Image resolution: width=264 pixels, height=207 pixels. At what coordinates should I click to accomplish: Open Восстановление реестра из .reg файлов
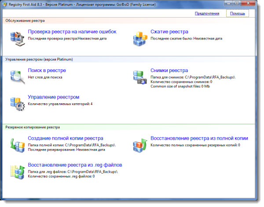[75, 165]
